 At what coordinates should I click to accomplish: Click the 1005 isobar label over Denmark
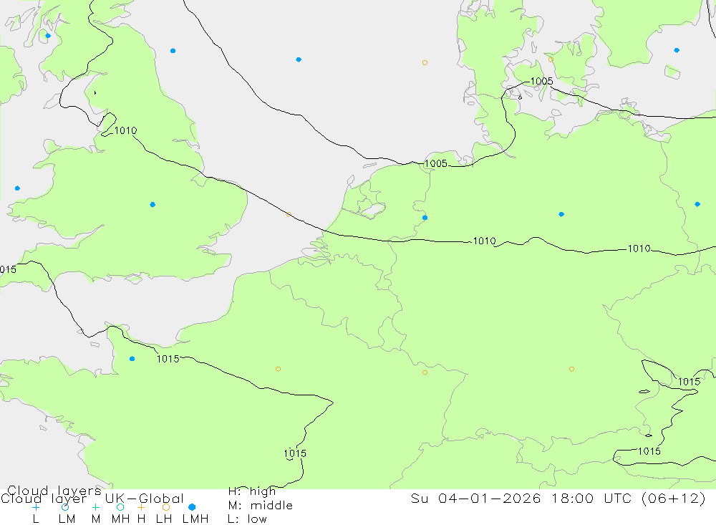point(541,81)
